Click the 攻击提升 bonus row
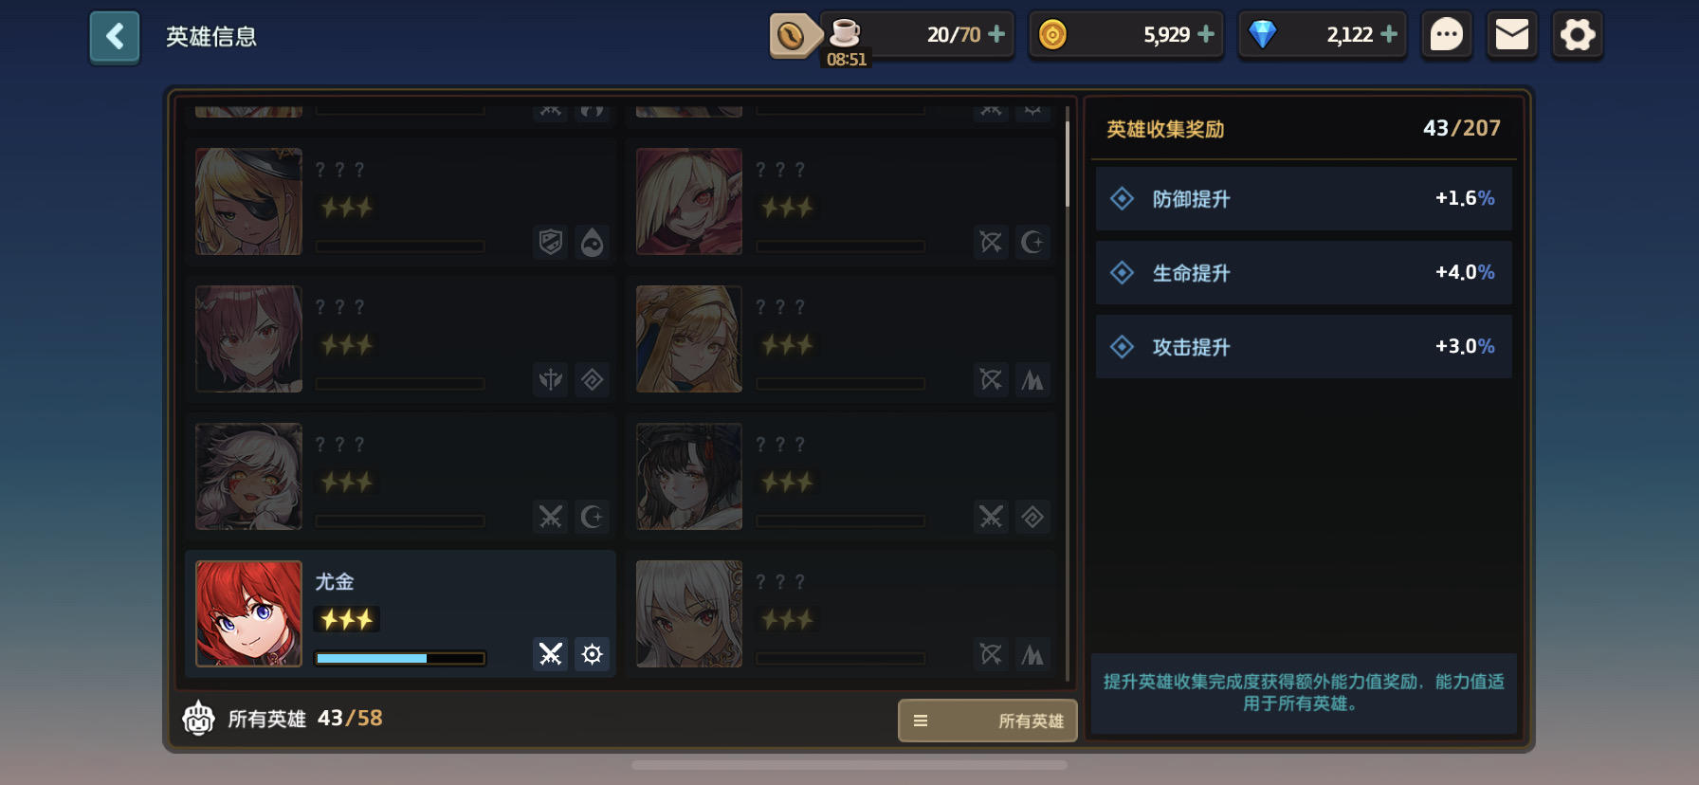This screenshot has width=1699, height=785. (x=1304, y=346)
